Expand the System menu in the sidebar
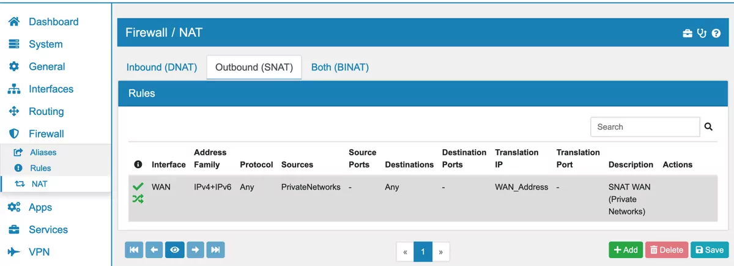This screenshot has width=734, height=266. point(45,44)
